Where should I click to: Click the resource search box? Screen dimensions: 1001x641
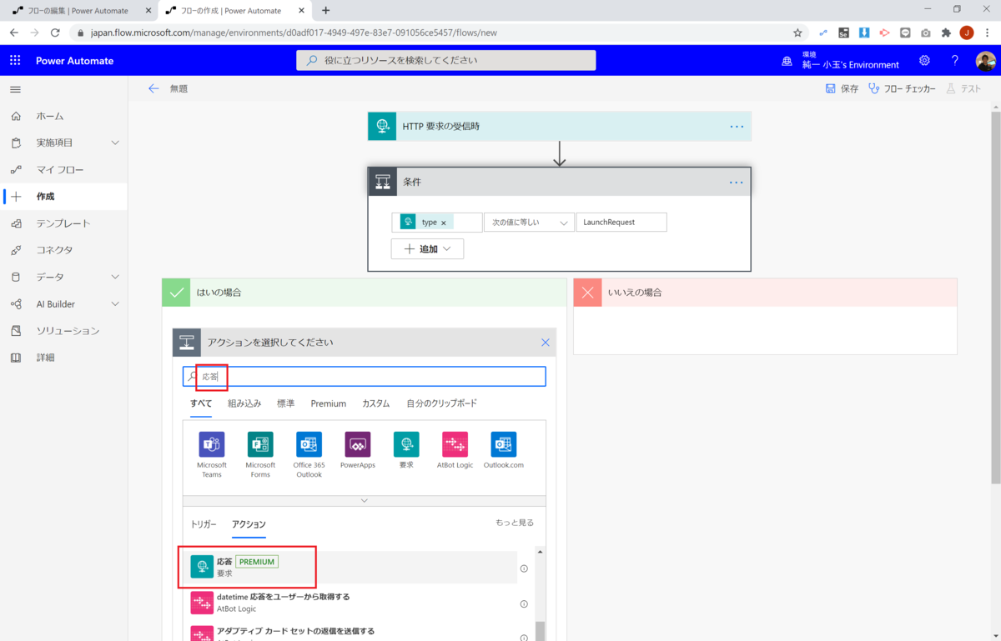tap(446, 60)
